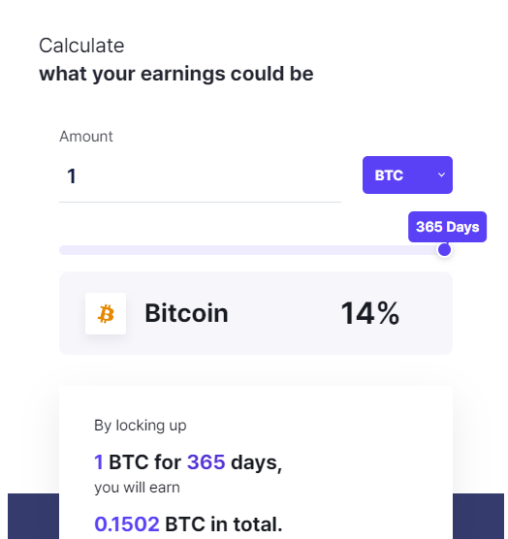Click into the Amount input field
Screen dimensions: 508x539
click(x=200, y=176)
